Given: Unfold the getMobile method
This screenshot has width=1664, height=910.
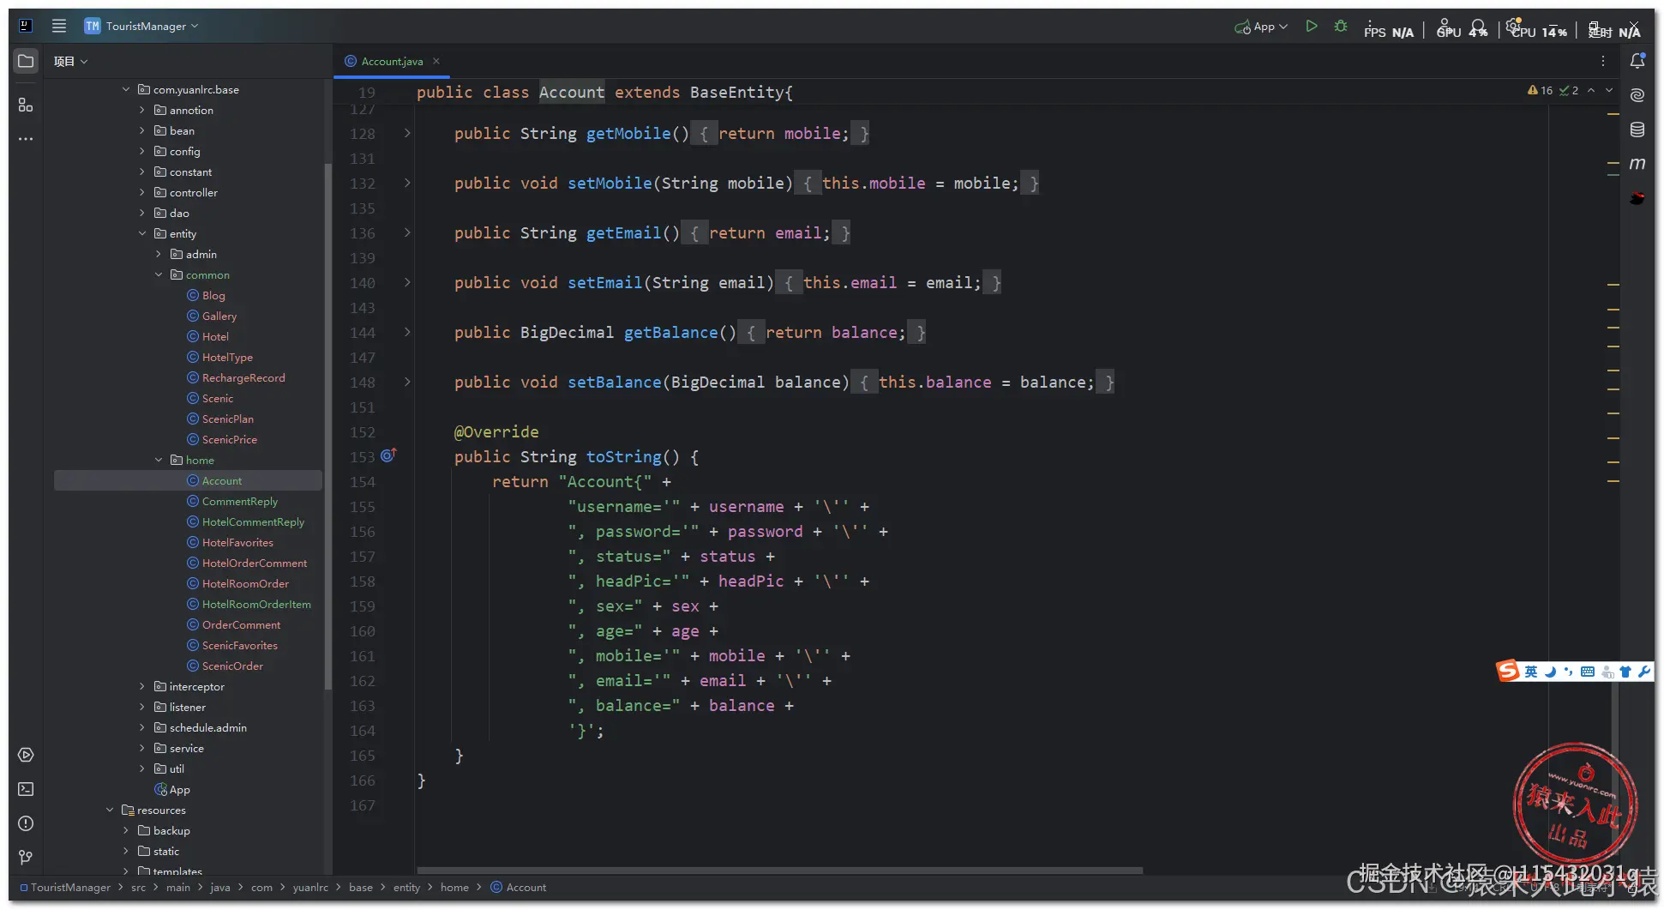Looking at the screenshot, I should click(407, 133).
